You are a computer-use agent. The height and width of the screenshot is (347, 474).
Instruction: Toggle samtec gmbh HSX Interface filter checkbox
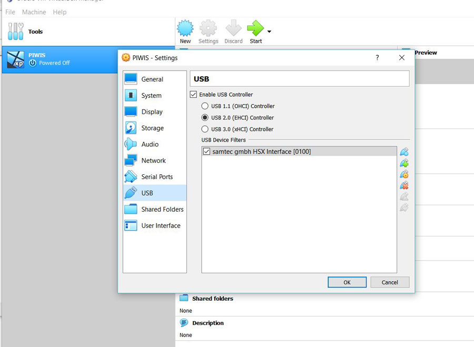click(x=206, y=152)
